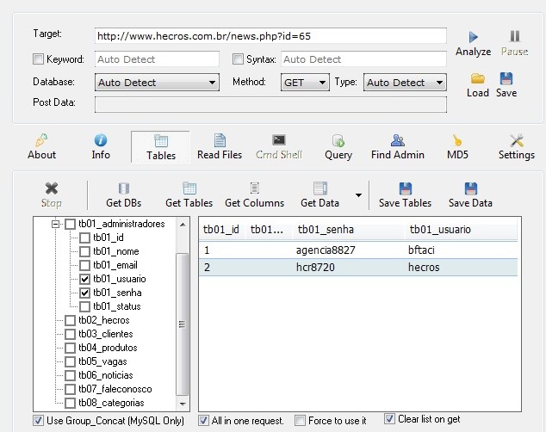Select the cell hcr8720
546x432 pixels.
coord(315,268)
